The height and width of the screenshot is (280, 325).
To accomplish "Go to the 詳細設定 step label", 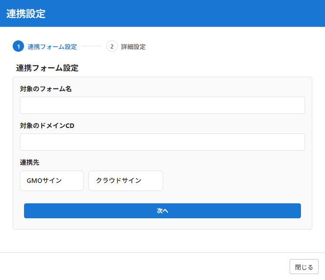I will click(x=133, y=47).
